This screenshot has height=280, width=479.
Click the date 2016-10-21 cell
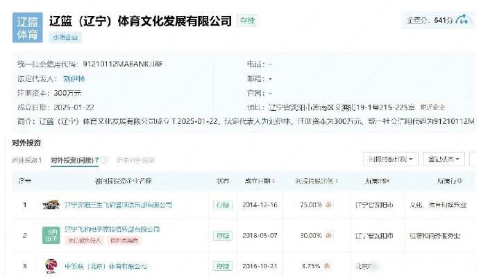point(260,266)
